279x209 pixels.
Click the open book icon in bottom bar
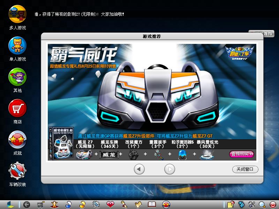click(x=152, y=205)
